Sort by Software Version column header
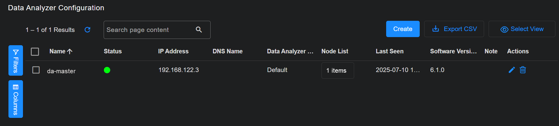559x126 pixels. [453, 51]
